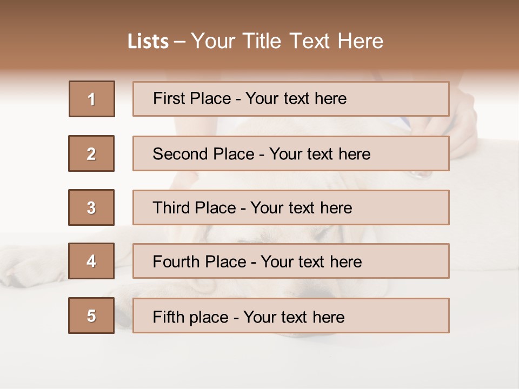Select the number 2 box
Image resolution: width=519 pixels, height=389 pixels.
91,153
